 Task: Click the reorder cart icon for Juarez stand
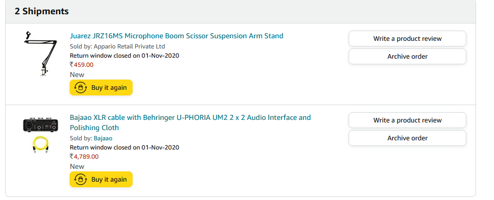pyautogui.click(x=80, y=88)
